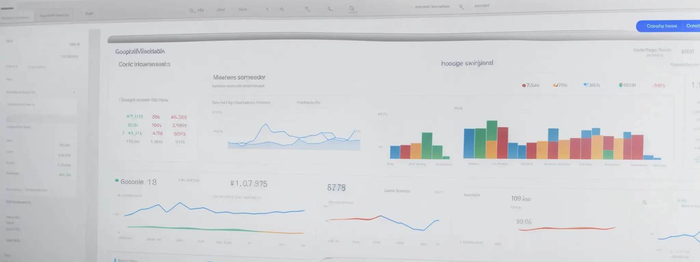Click the blue legend icon labeled 36%
Screen dimensions: 700x262
click(585, 84)
